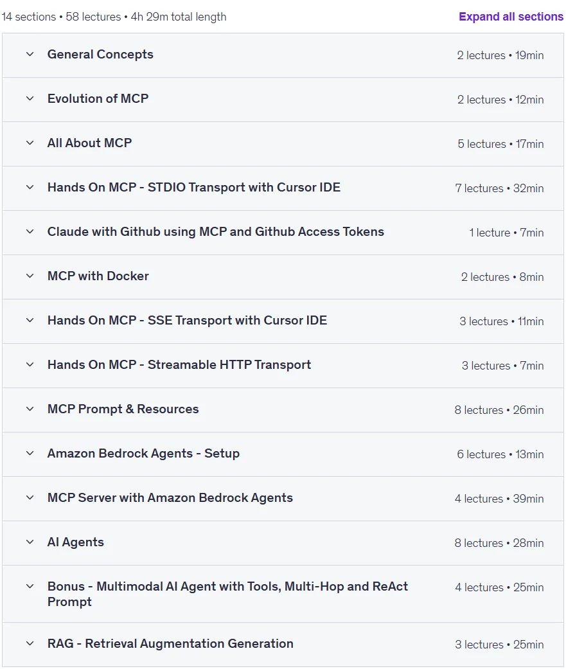Open the RAG Retrieval Augmentation Generation title

(170, 643)
